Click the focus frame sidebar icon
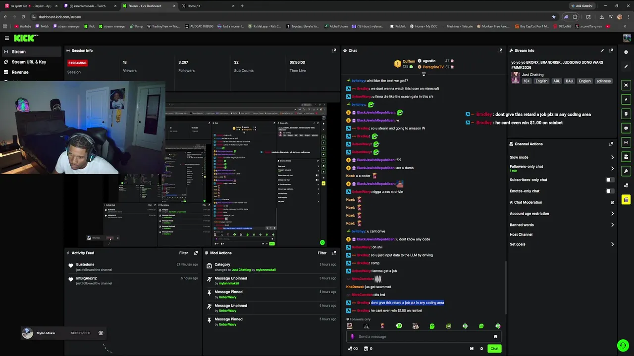 626,85
